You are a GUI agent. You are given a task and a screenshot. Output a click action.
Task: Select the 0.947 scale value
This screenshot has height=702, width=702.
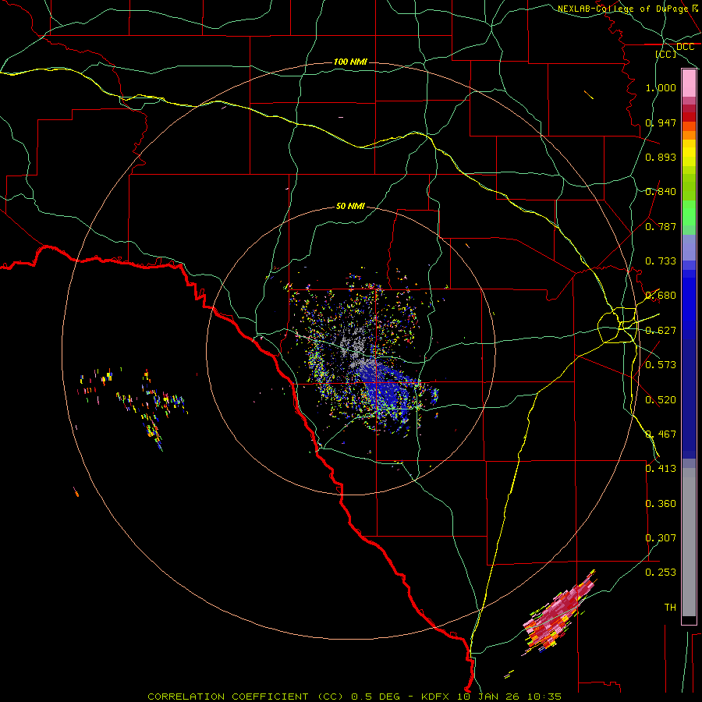pos(661,122)
